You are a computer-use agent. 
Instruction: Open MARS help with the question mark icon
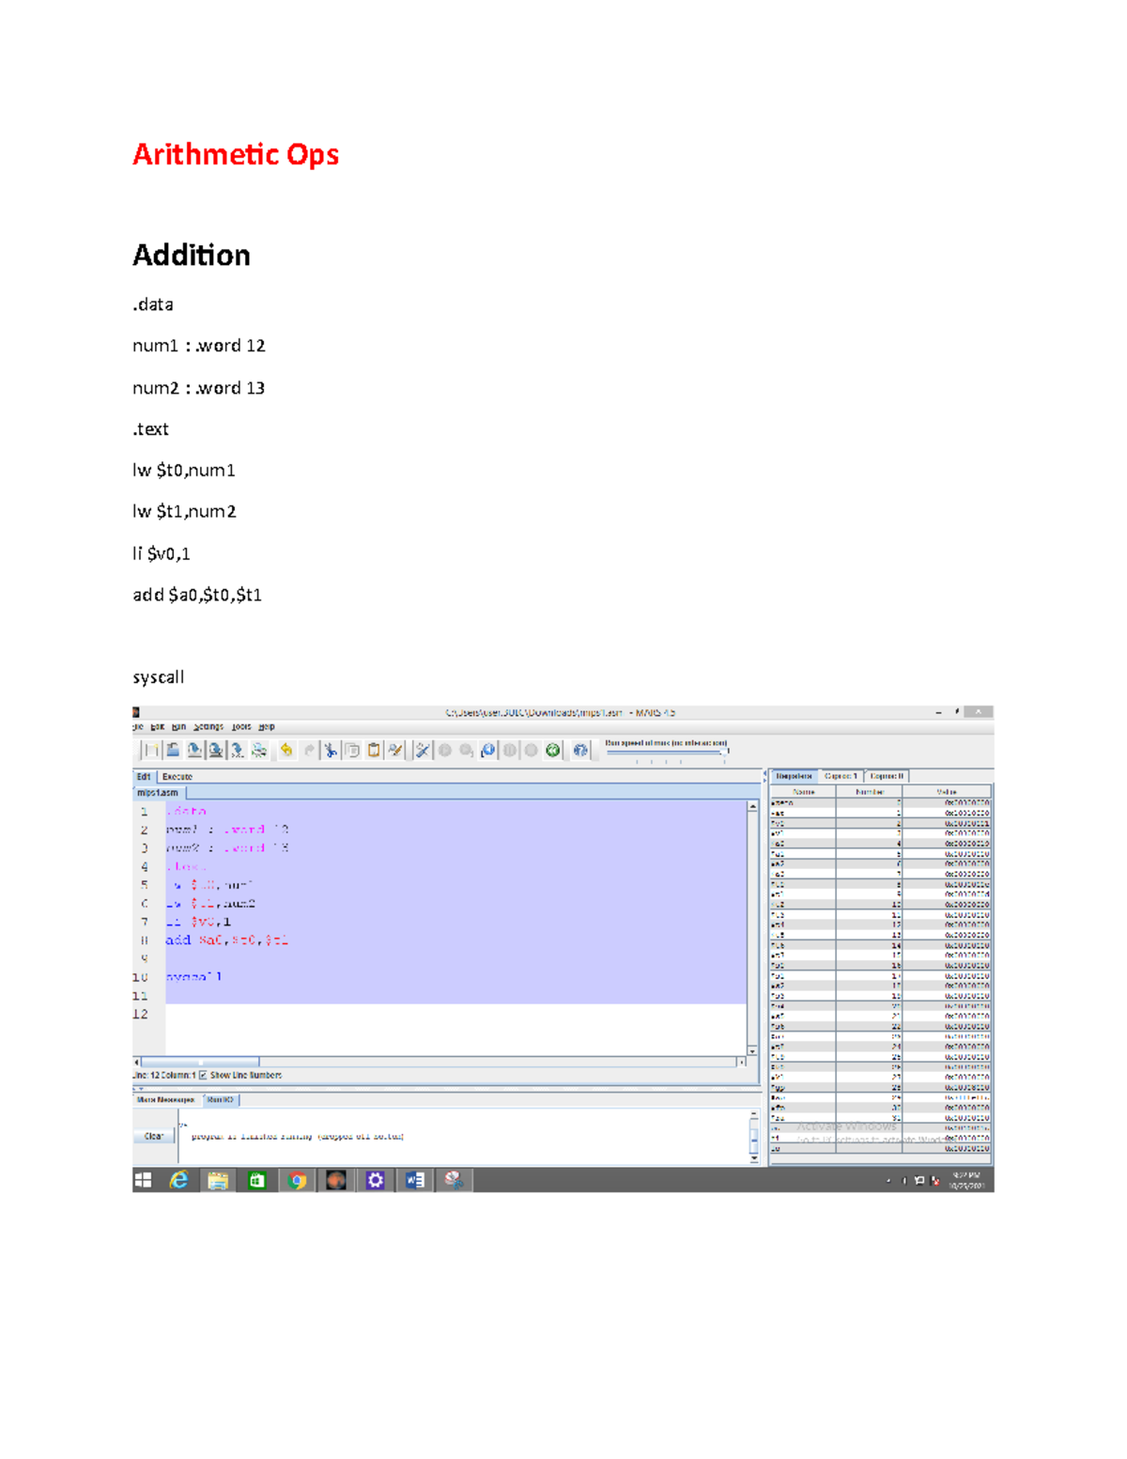pos(581,751)
